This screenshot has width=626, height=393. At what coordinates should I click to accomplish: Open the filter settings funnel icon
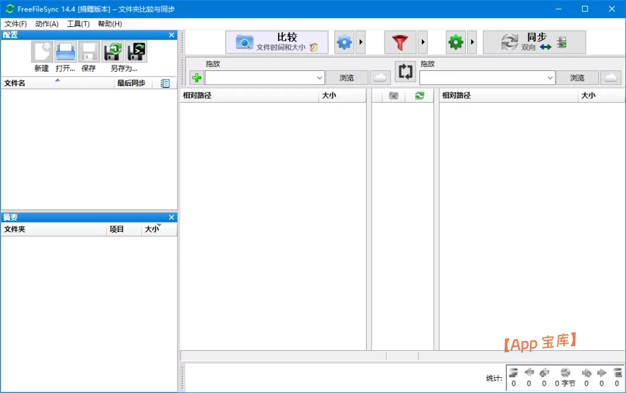tap(400, 42)
